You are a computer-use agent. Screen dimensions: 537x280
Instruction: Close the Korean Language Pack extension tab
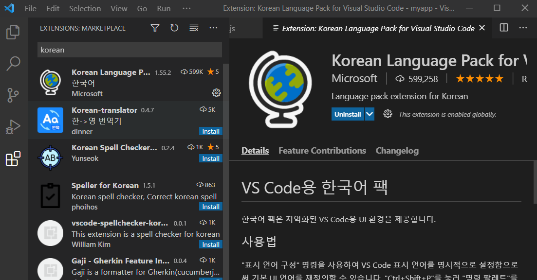click(482, 28)
